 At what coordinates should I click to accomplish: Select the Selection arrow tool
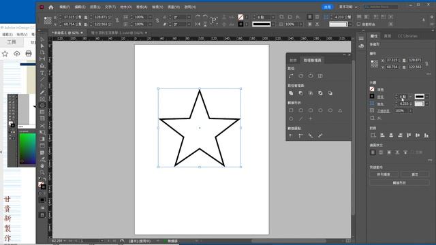click(42, 39)
